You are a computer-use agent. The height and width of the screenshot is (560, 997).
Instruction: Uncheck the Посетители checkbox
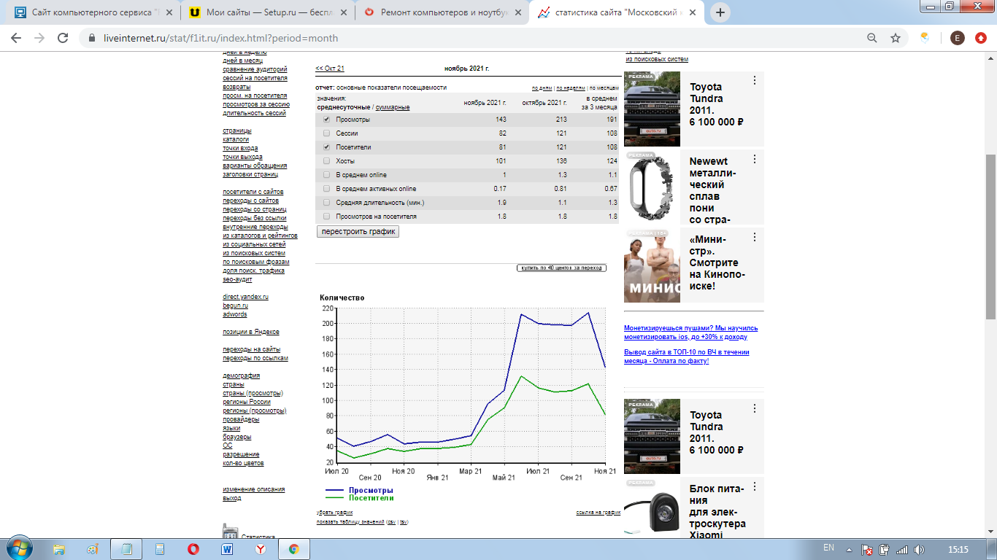pos(326,147)
